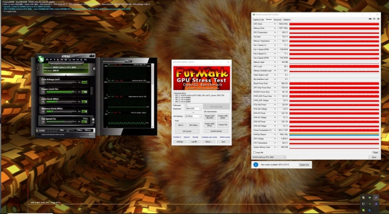The height and width of the screenshot is (214, 389).
Task: Take a GPU-Z screenshot with camera icon
Action: tap(370, 19)
